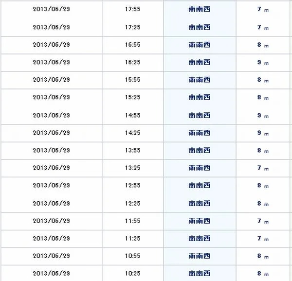Click the 17:55 time cell
Viewport: 292px width, 281px height.
pyautogui.click(x=132, y=9)
